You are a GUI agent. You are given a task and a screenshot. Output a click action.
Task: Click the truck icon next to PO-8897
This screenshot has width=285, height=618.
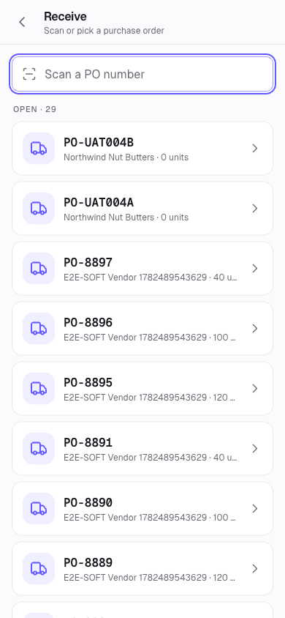click(39, 269)
